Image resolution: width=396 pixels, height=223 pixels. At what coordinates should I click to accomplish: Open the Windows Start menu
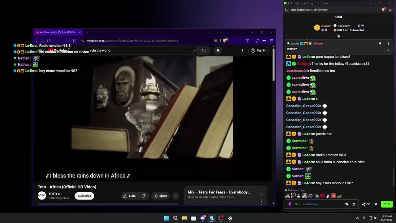coord(166,218)
